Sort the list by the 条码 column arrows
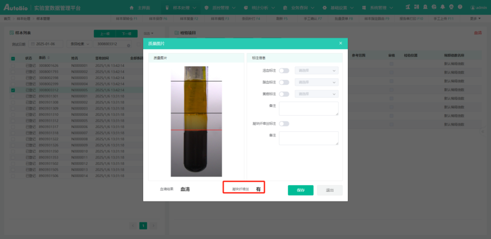 pyautogui.click(x=49, y=58)
